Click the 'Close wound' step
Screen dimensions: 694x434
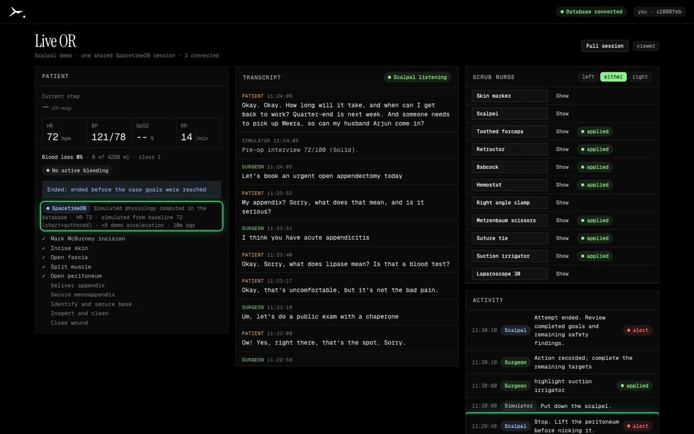coord(69,323)
